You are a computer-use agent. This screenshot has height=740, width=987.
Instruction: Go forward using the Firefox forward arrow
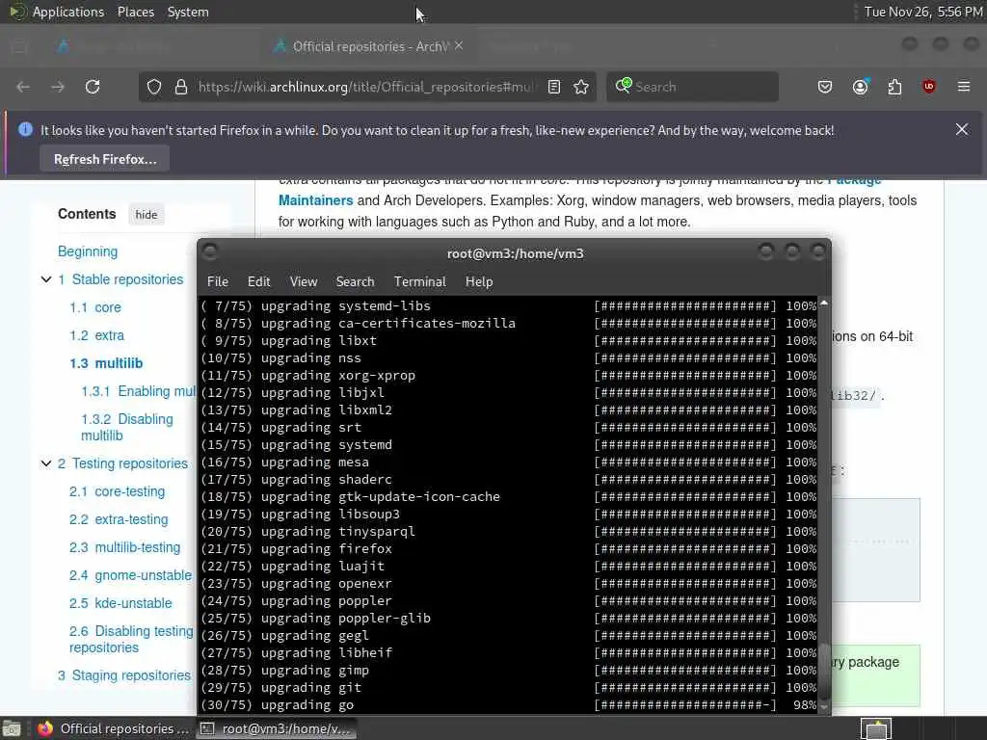[58, 87]
